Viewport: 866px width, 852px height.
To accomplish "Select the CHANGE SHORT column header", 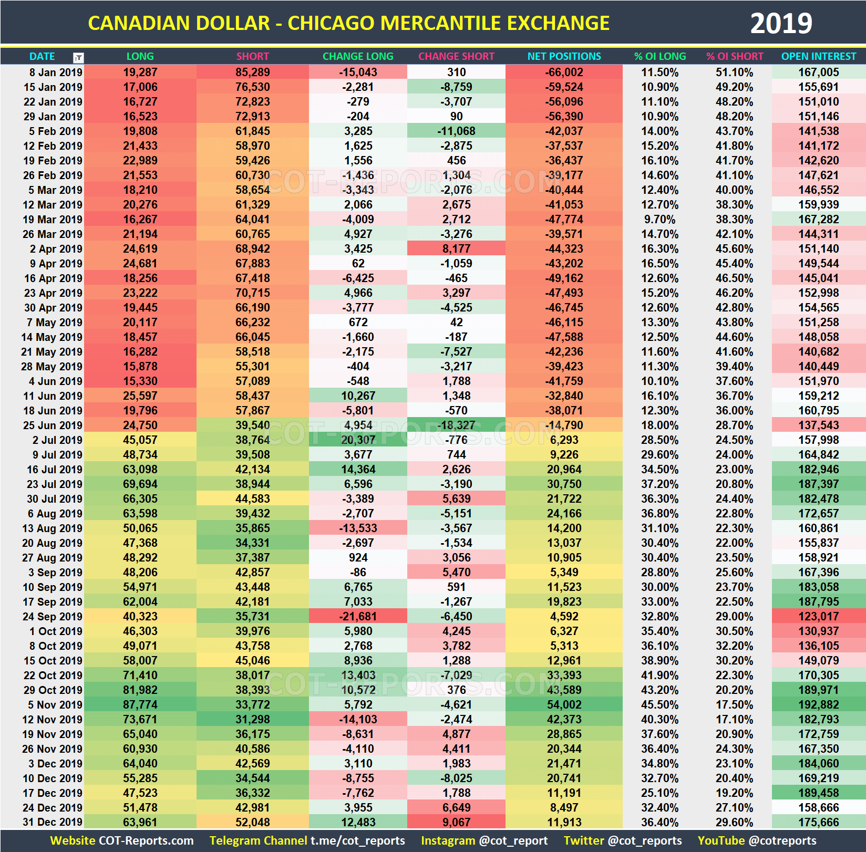I will click(x=456, y=56).
